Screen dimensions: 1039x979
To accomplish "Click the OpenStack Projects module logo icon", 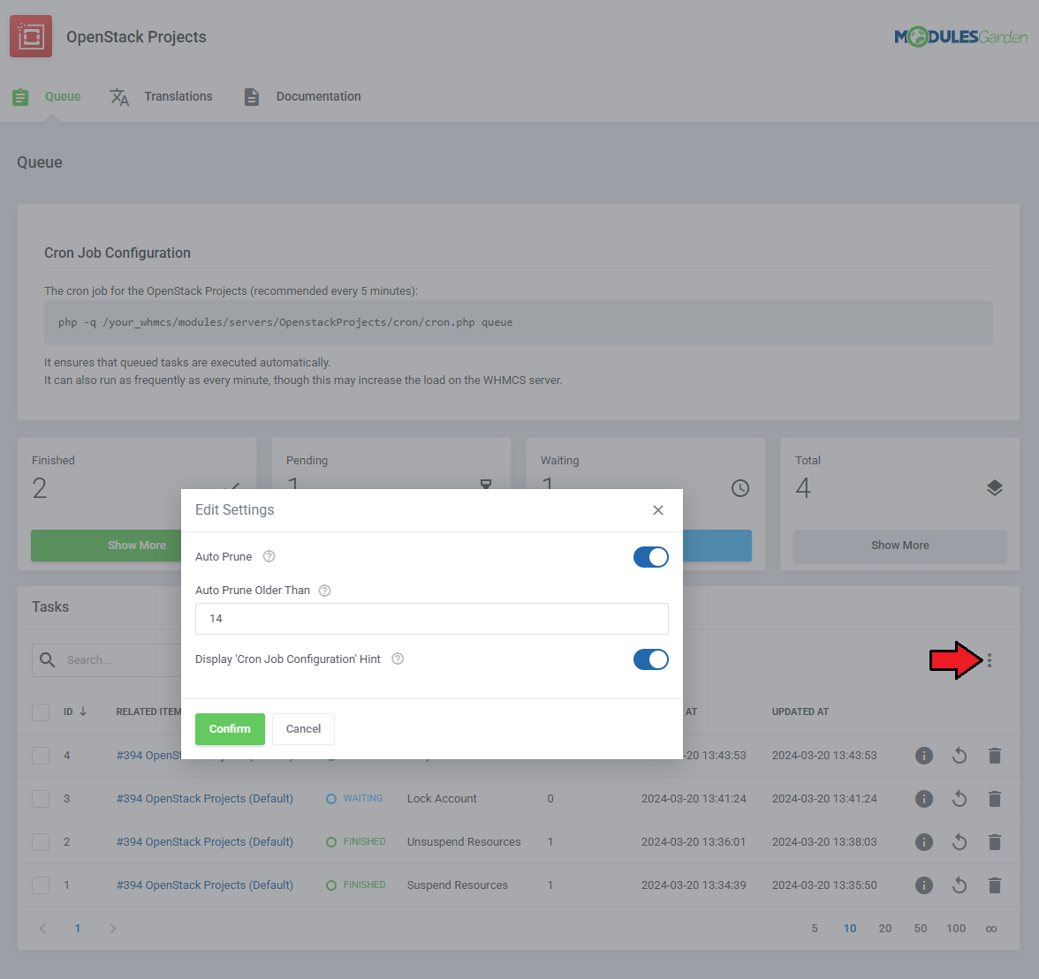I will (31, 36).
